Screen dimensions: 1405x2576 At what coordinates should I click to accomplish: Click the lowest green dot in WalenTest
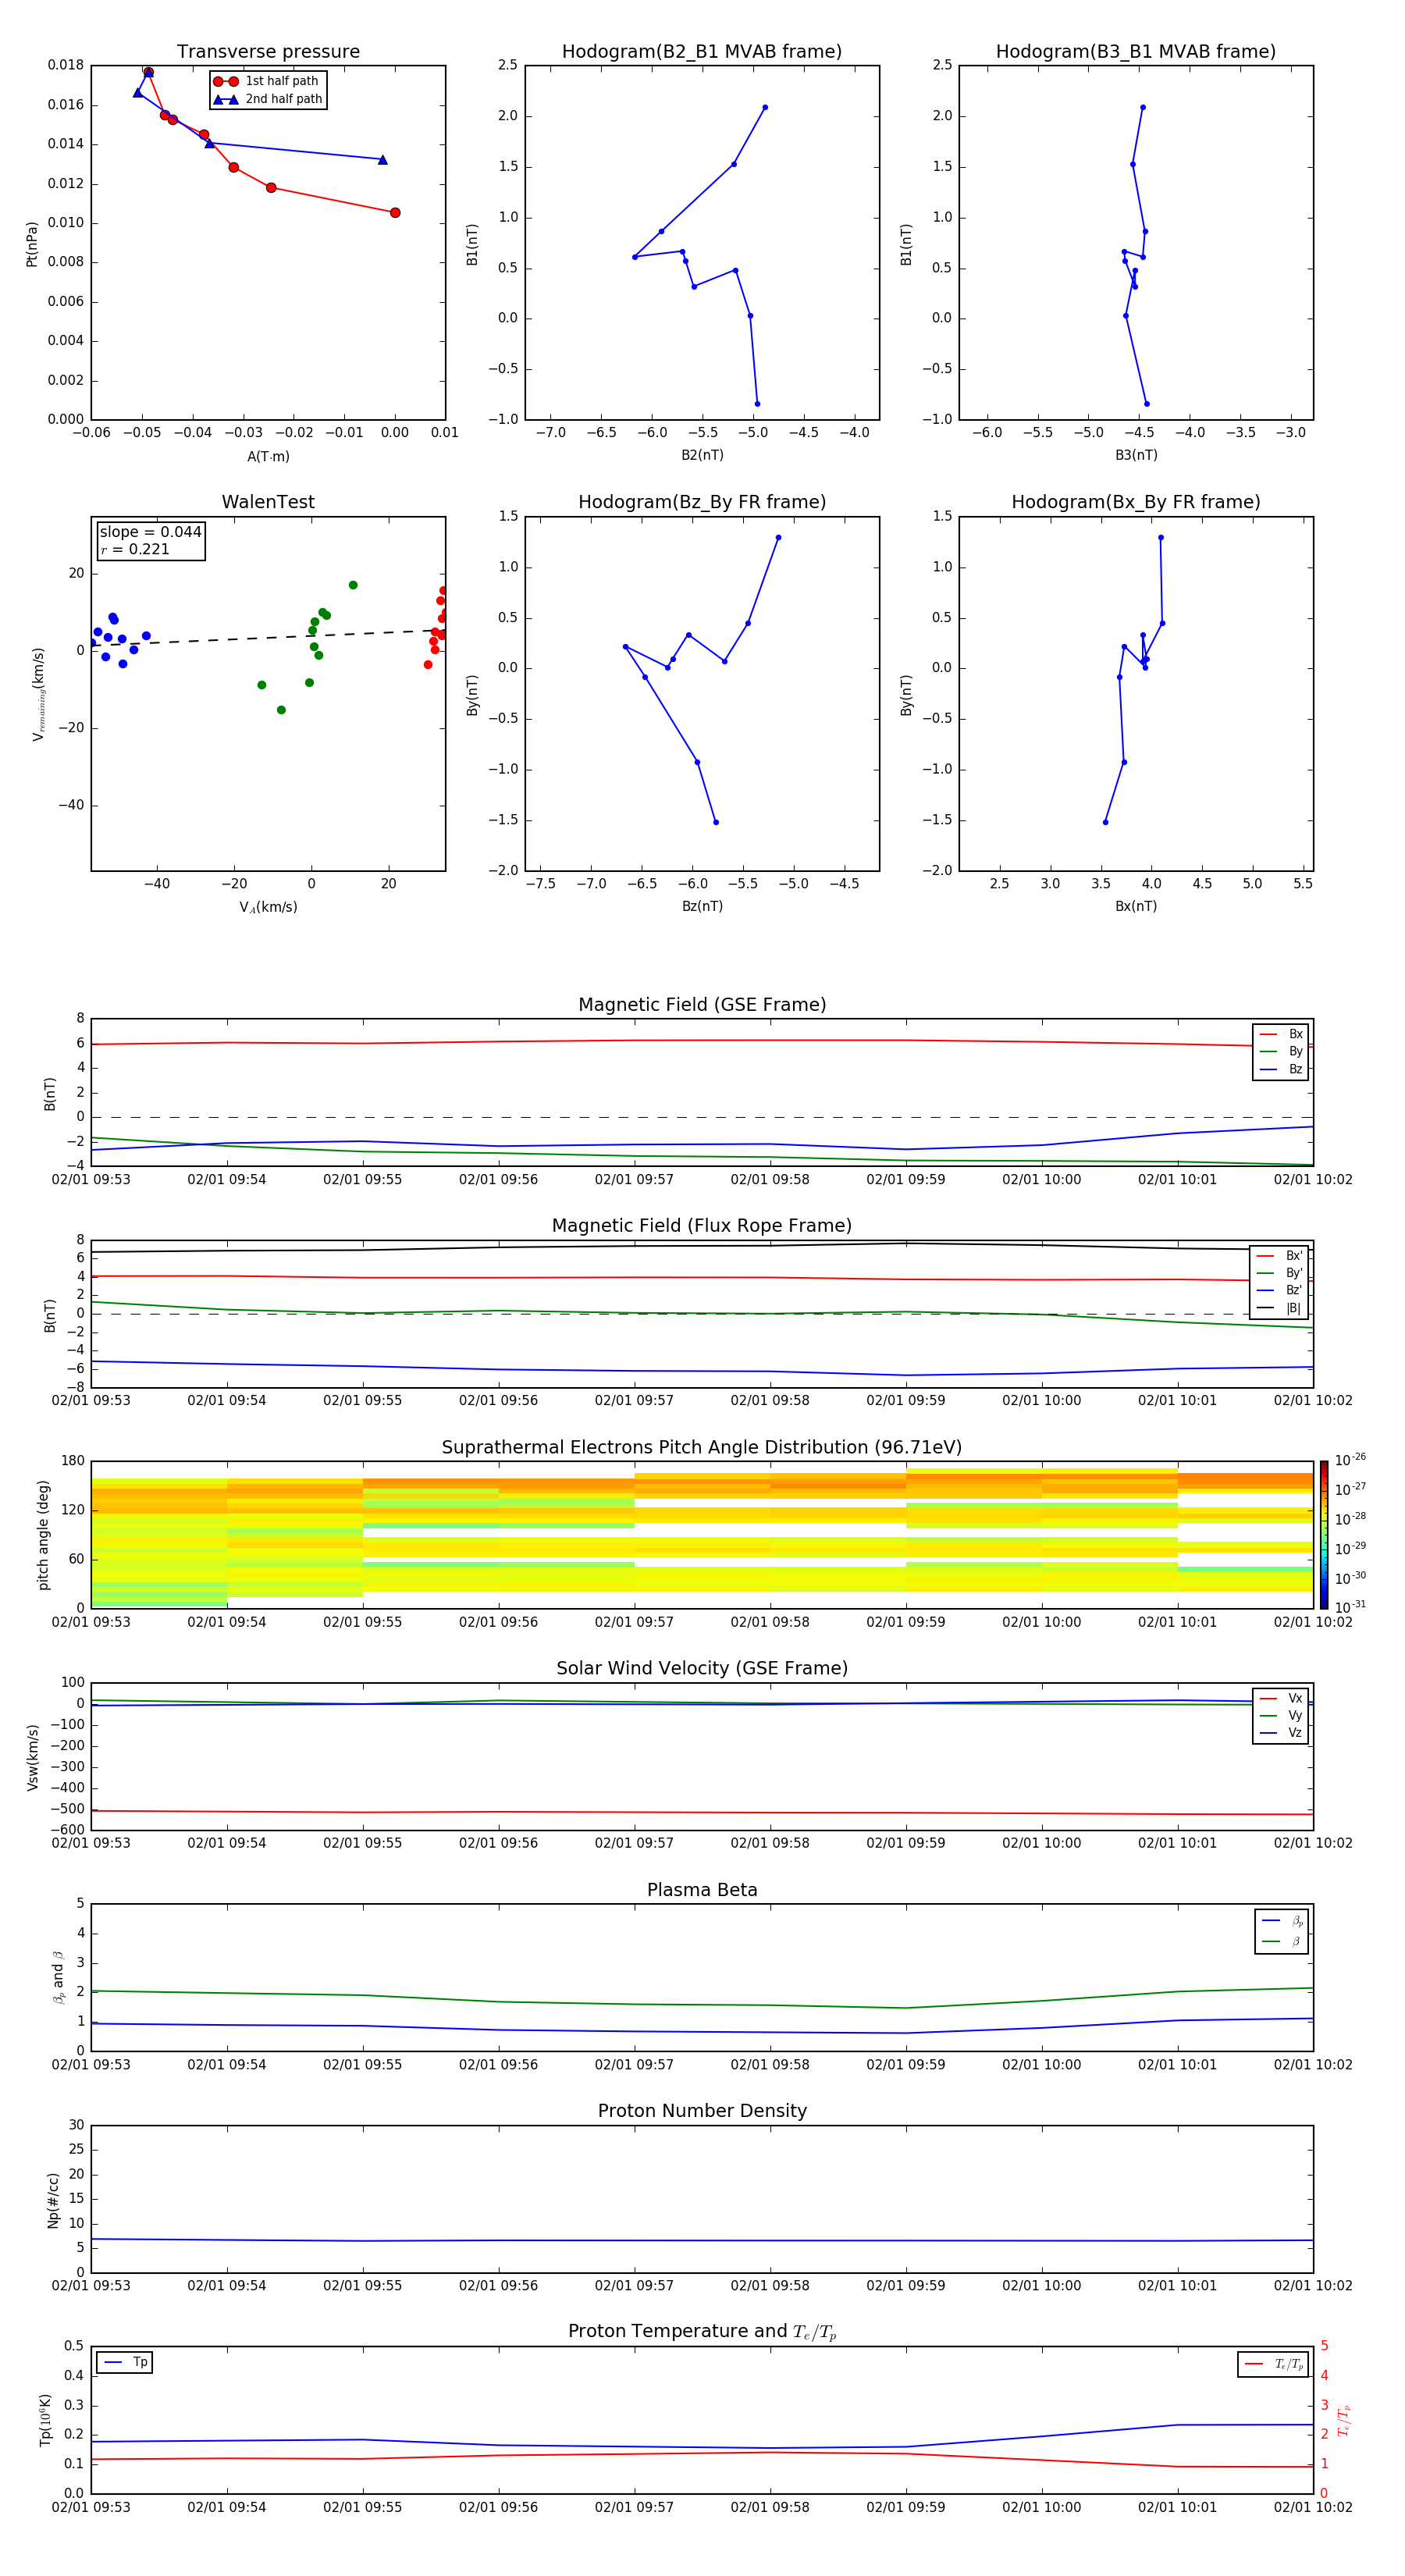pos(281,710)
